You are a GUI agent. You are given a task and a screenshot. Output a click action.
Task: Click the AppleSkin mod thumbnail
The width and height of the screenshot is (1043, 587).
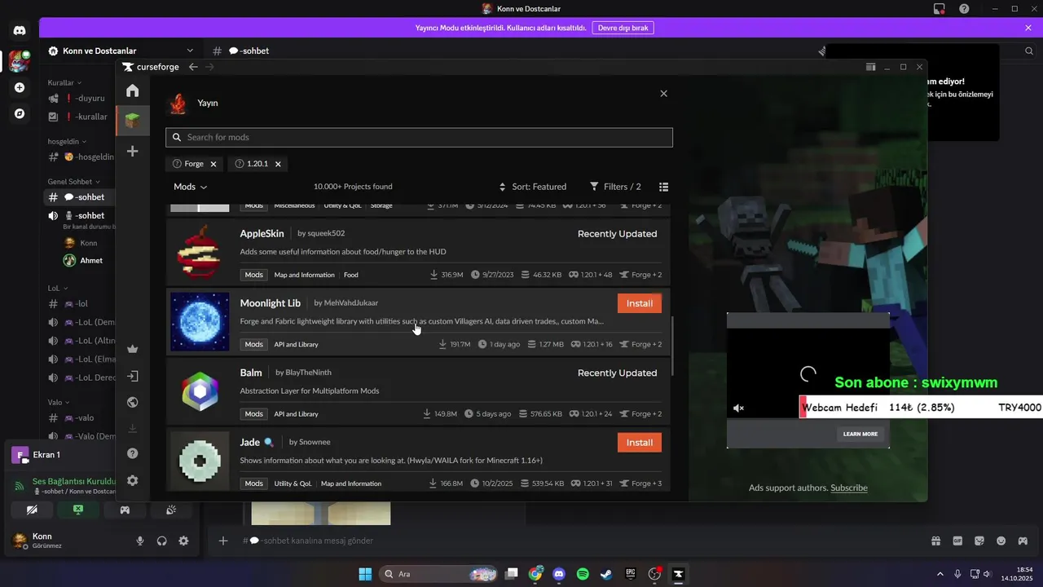[x=200, y=252]
